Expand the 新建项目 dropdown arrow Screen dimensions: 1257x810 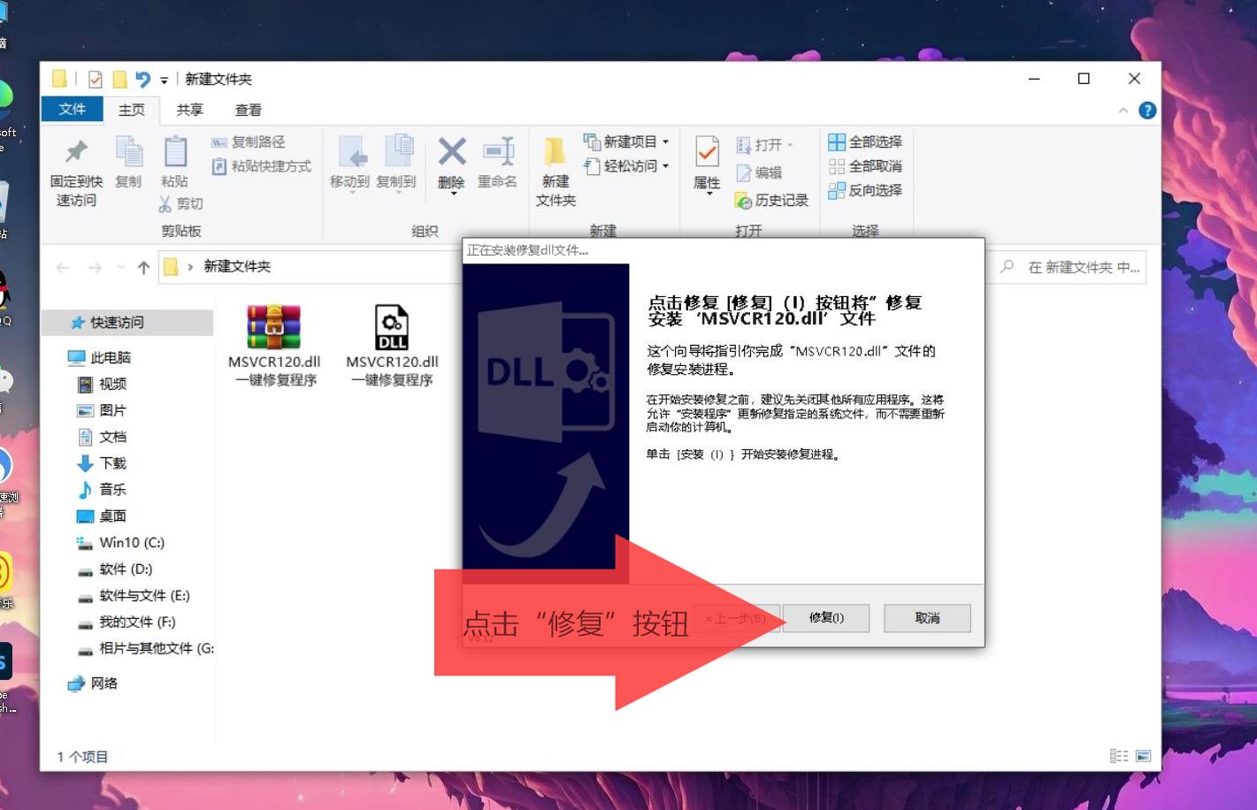click(665, 140)
